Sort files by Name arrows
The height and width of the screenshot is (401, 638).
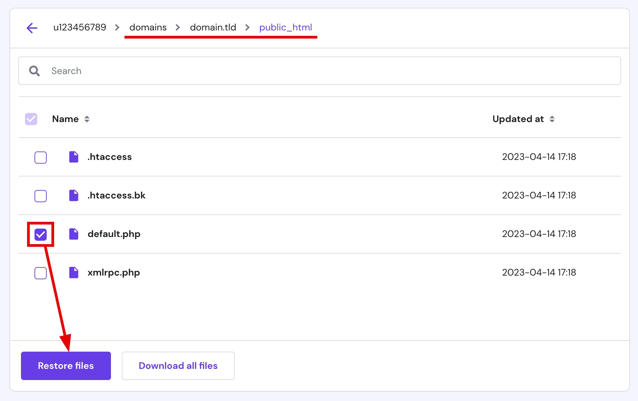(87, 119)
